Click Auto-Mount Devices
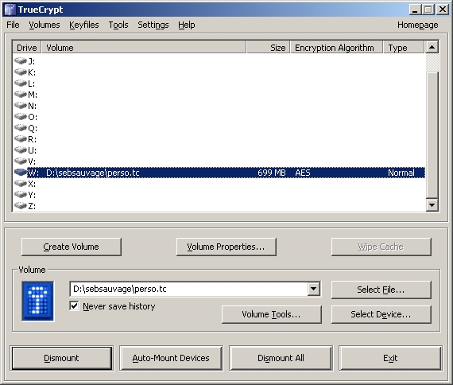 (x=171, y=358)
